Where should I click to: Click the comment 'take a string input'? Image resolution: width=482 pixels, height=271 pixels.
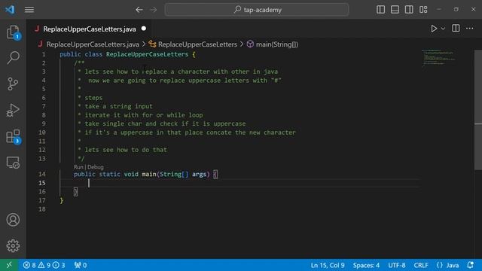click(119, 106)
